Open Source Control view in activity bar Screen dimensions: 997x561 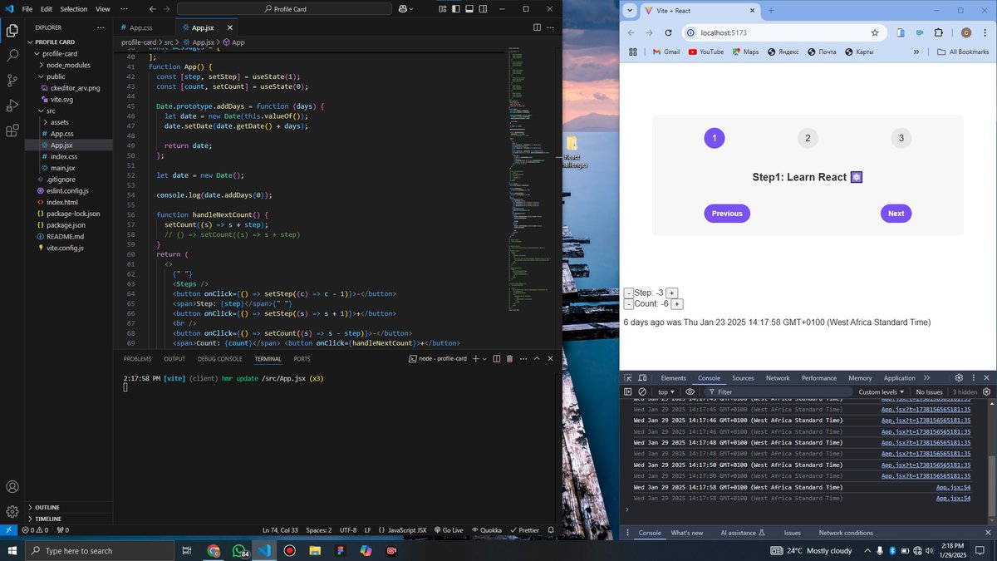[x=12, y=81]
